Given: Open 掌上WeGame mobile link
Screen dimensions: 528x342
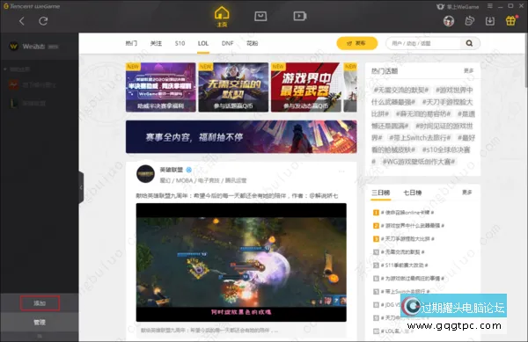Looking at the screenshot, I should (x=458, y=6).
